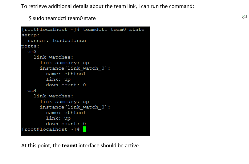Click the setup: line in terminal output
Screen dimensions: 249x164
coord(30,35)
